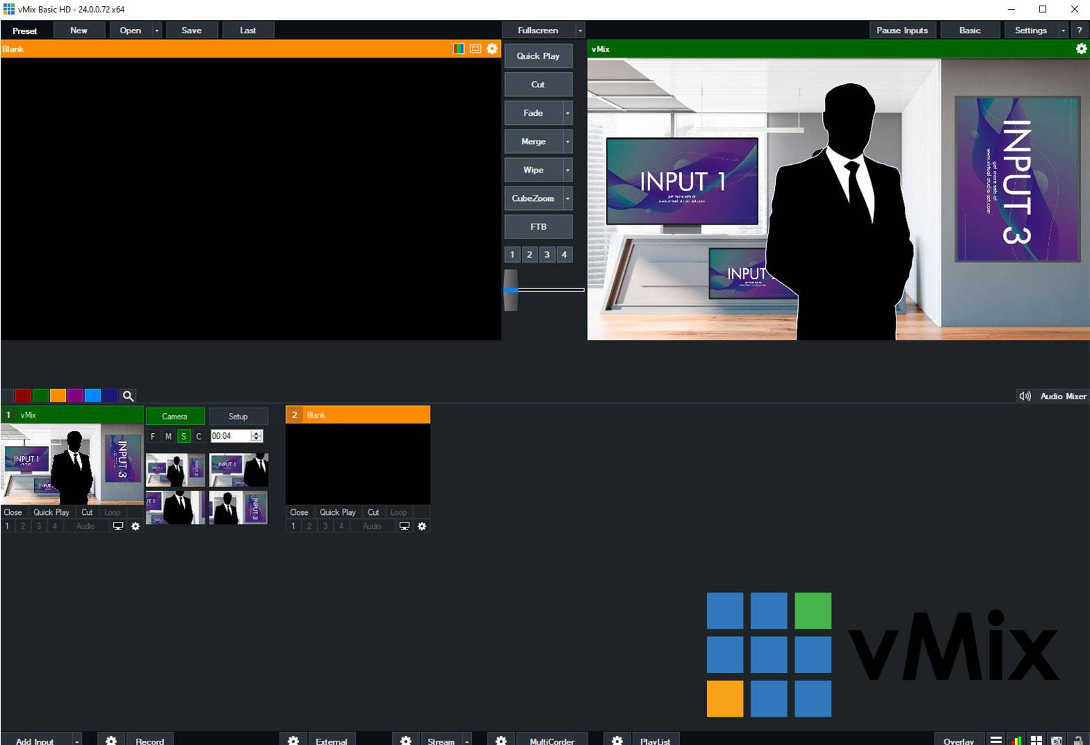Select the M option in camera controls
This screenshot has width=1090, height=745.
(169, 436)
